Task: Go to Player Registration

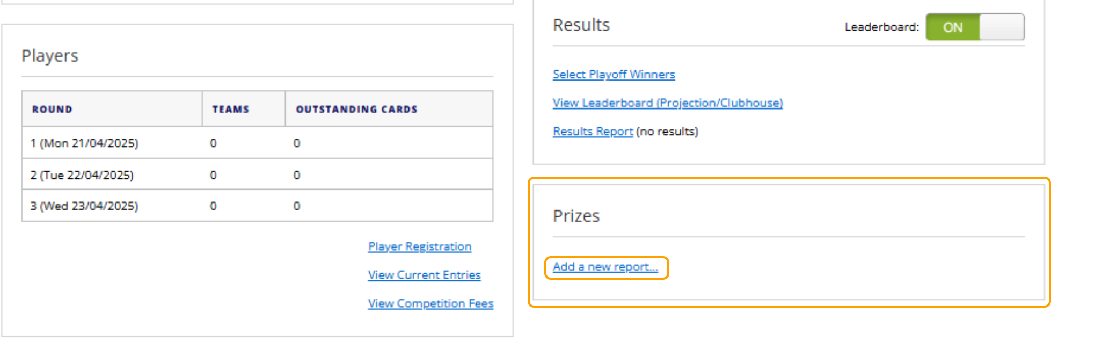Action: [x=419, y=246]
